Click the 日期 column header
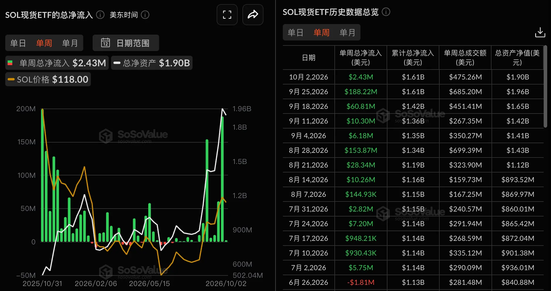Image resolution: width=551 pixels, height=291 pixels. click(309, 57)
